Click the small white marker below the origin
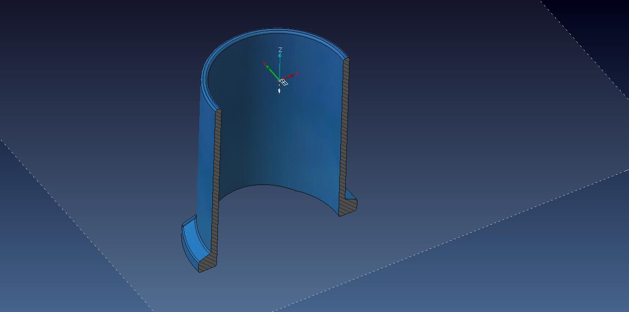This screenshot has height=312, width=629. [279, 91]
